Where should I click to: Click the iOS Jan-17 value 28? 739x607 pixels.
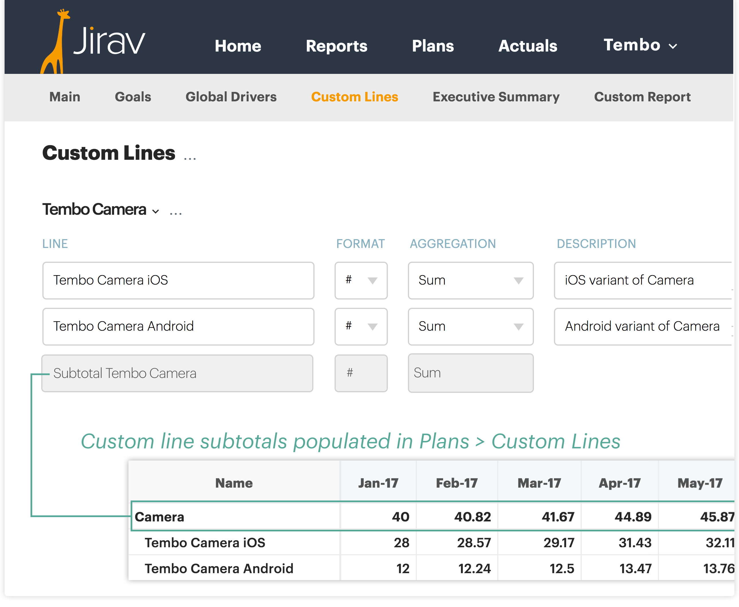point(402,543)
